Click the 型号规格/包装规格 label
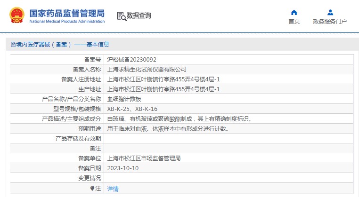The height and width of the screenshot is (197, 359). pos(77,109)
